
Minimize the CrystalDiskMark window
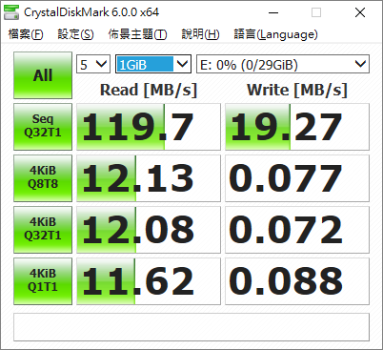tap(273, 12)
